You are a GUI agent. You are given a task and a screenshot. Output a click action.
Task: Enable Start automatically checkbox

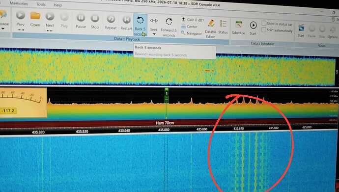(x=263, y=29)
